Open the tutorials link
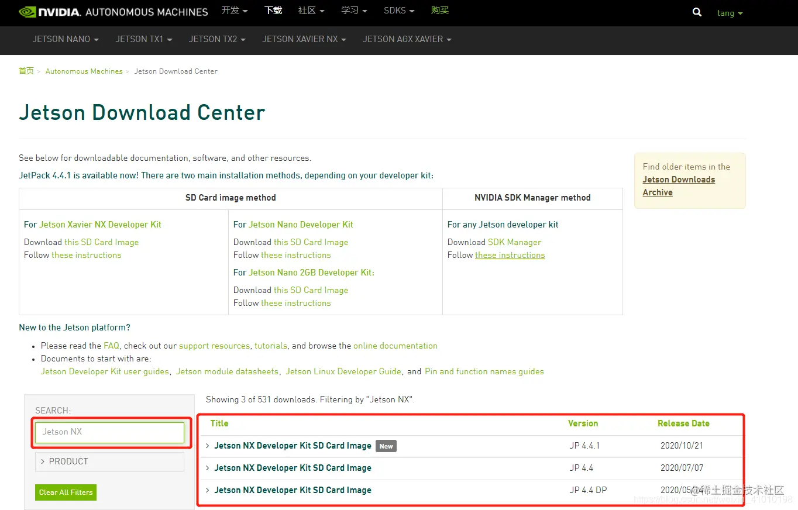The image size is (798, 510). point(271,346)
